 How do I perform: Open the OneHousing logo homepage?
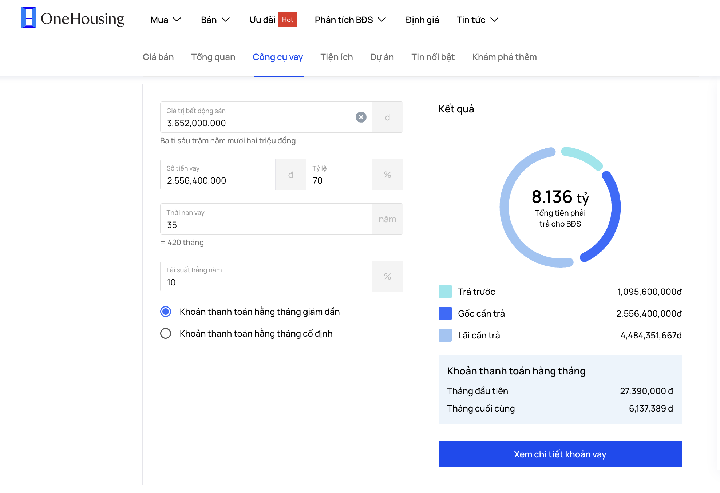click(73, 18)
